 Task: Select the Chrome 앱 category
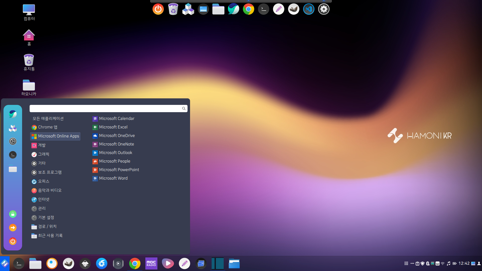coord(47,127)
